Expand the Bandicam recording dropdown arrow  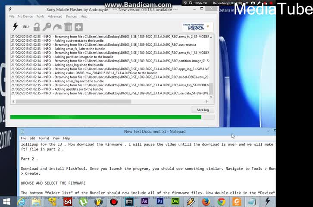247,3
